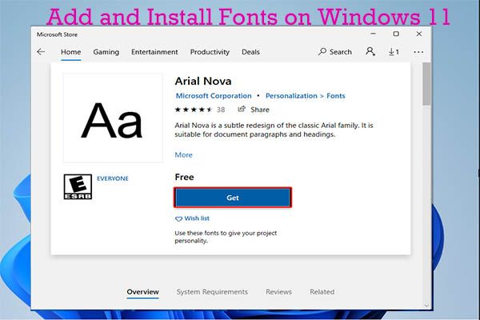Select the Overview section tab

click(143, 292)
